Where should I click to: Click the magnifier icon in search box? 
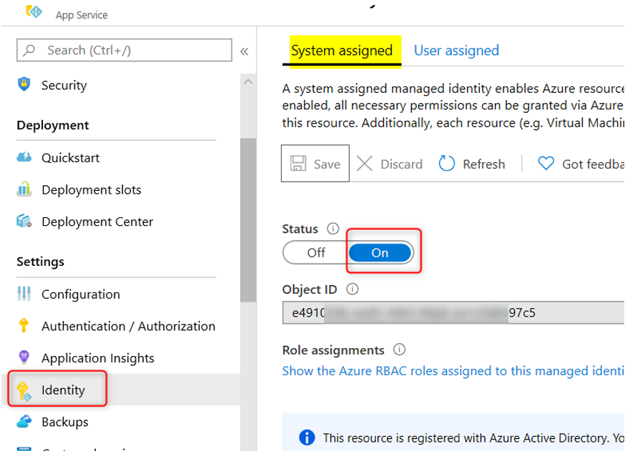(x=29, y=50)
